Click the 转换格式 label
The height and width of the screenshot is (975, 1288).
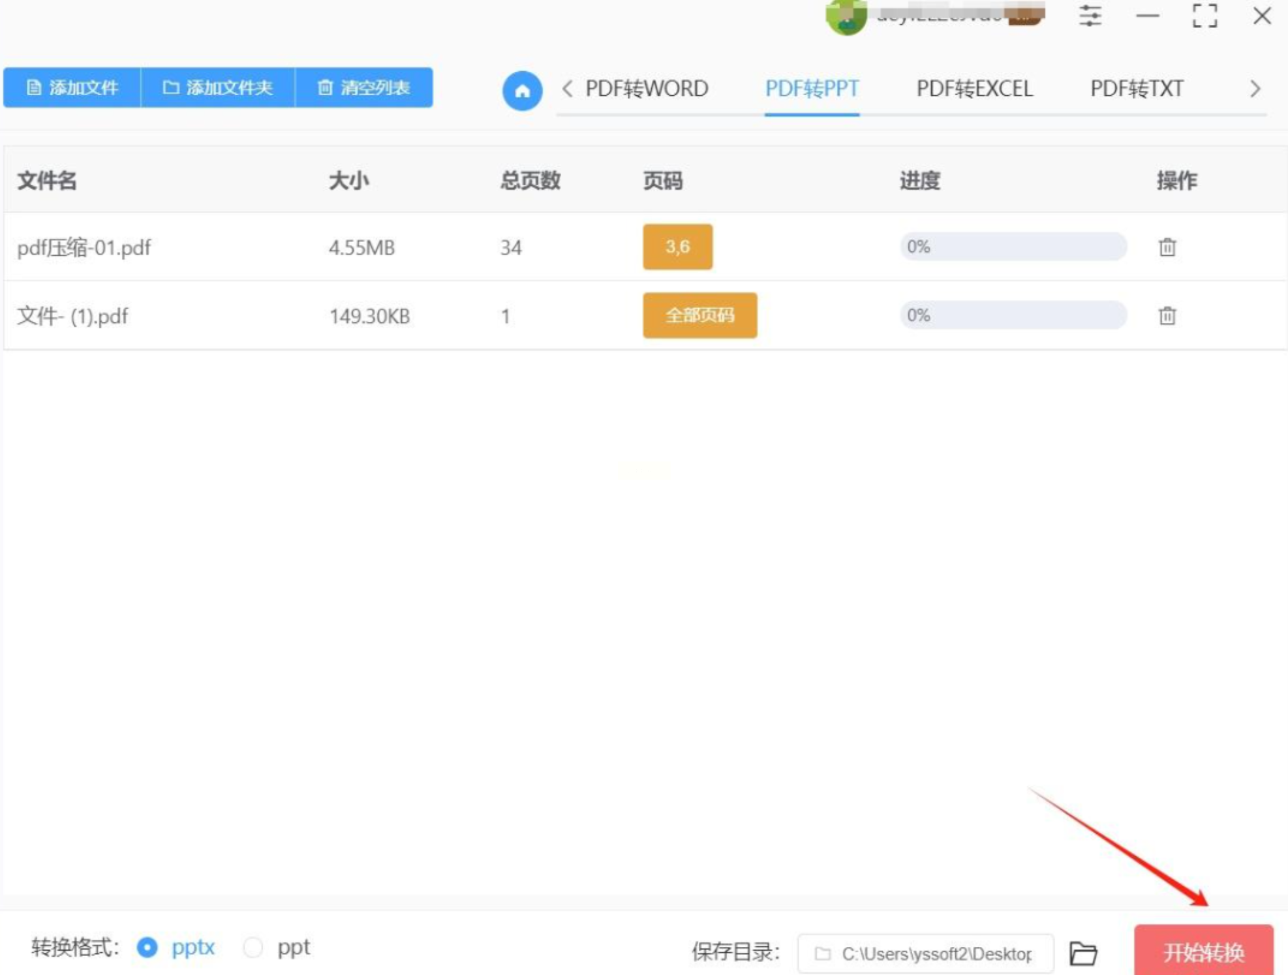[75, 947]
